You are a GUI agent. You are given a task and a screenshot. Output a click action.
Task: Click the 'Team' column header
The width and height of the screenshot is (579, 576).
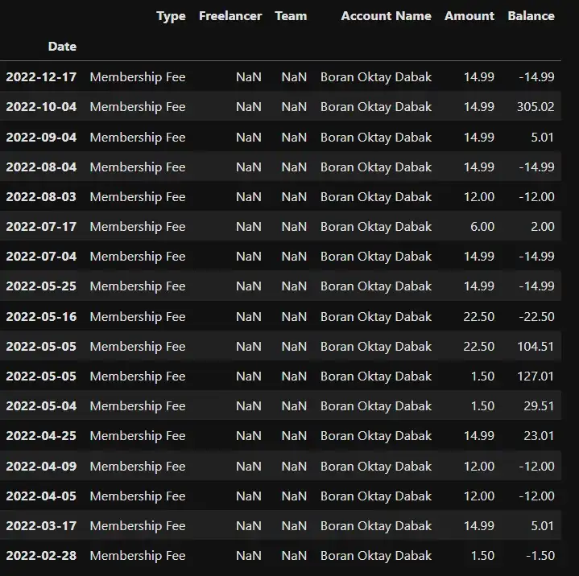tap(291, 16)
